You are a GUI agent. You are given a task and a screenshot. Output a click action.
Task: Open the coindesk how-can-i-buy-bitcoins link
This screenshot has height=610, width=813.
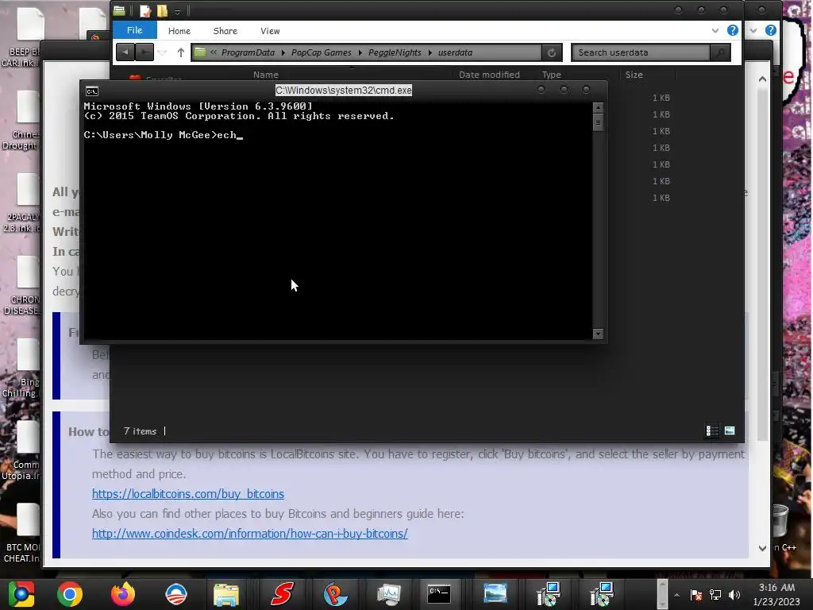[x=250, y=533]
